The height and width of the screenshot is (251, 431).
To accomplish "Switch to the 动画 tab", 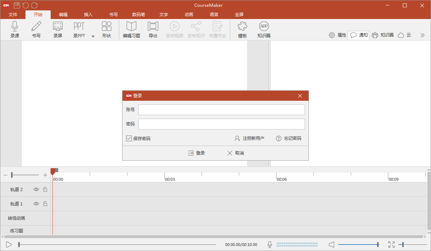I will point(189,14).
